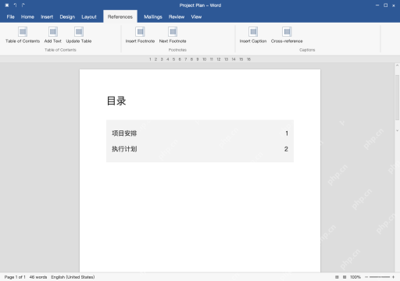400x281 pixels.
Task: Switch to first view icon in status bar
Action: 337,277
